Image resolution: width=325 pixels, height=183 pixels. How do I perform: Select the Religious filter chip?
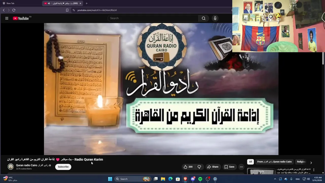(301, 162)
